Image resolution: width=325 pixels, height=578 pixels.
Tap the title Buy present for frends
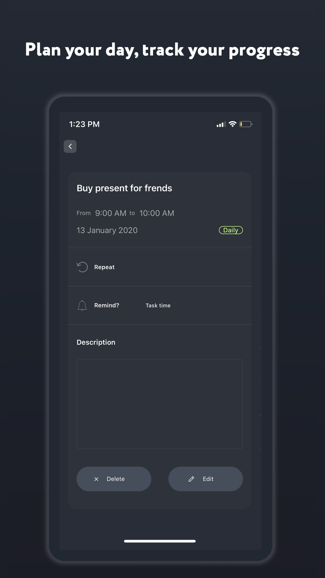[x=124, y=188]
